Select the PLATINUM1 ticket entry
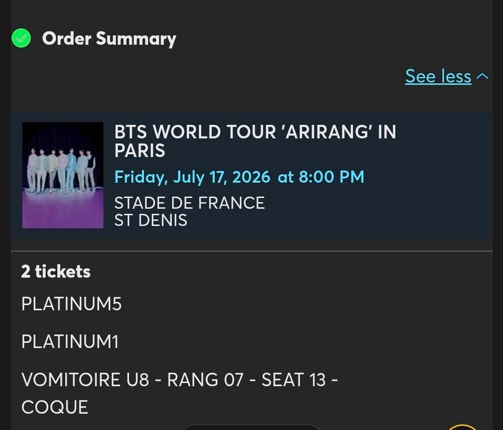 click(70, 342)
